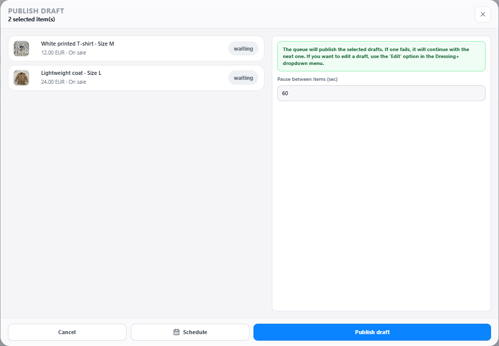The height and width of the screenshot is (346, 499).
Task: Click the waiting status of White printed T-shirt
Action: tap(243, 49)
